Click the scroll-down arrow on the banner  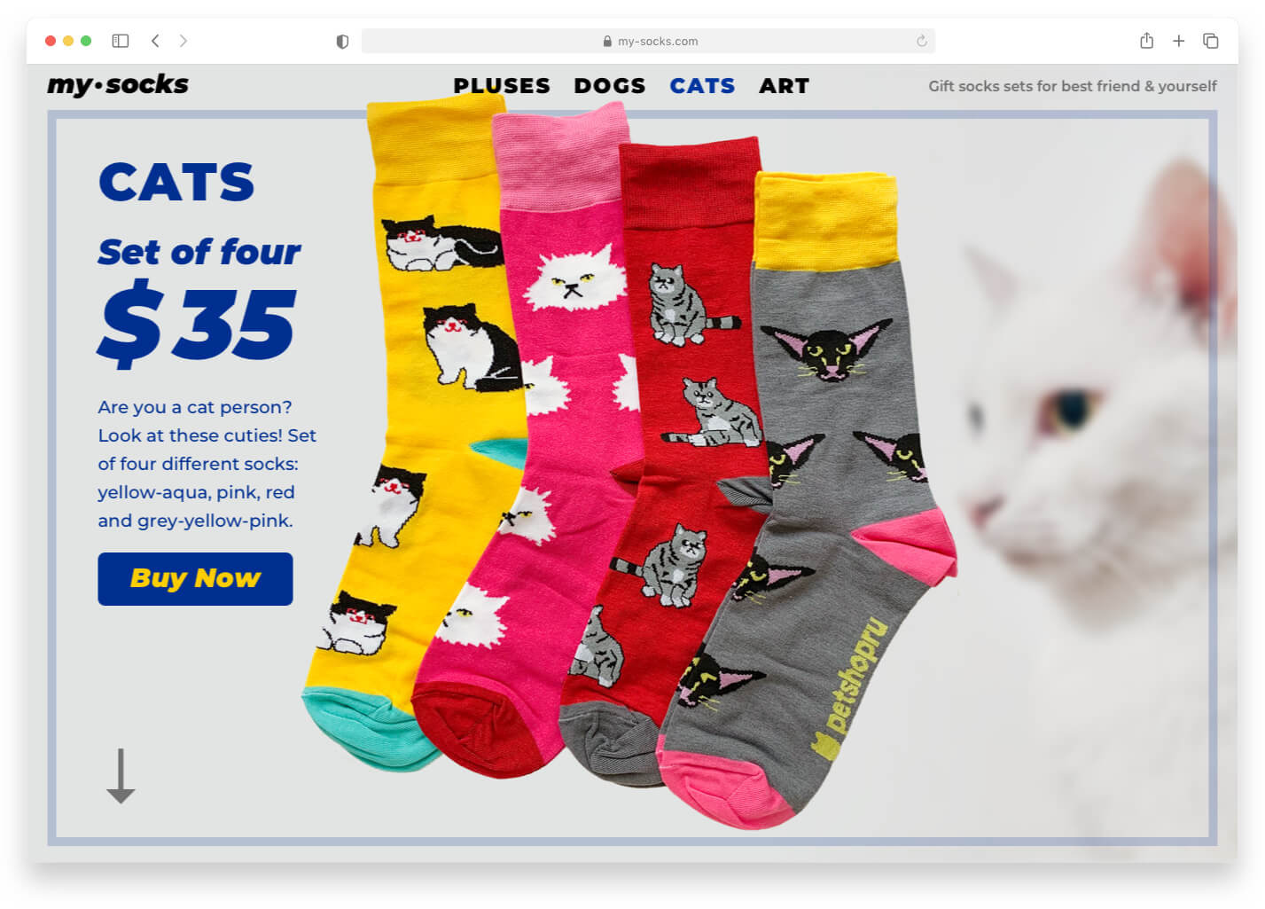tap(121, 776)
